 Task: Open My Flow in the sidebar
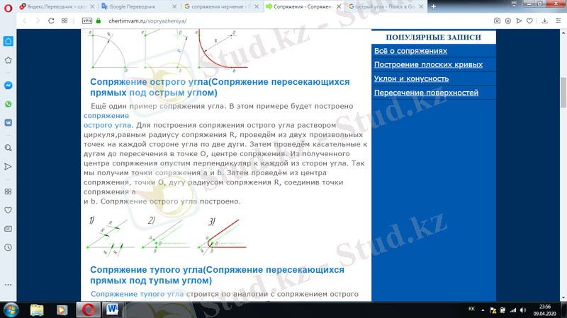click(x=9, y=167)
